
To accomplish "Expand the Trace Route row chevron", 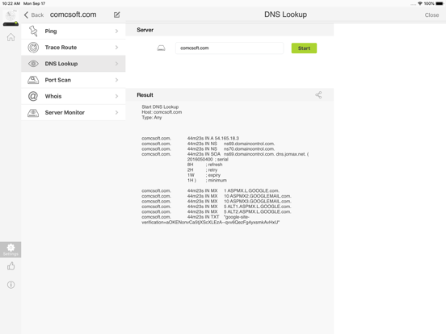I will coord(116,47).
